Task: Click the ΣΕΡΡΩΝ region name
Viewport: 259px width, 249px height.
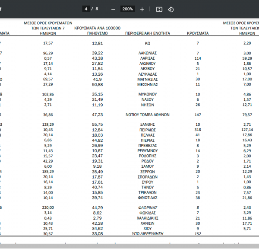Action: [148, 172]
